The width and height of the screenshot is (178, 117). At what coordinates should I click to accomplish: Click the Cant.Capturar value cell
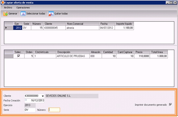click(x=125, y=56)
